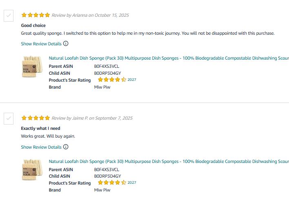289x205 pixels.
Task: Expand Show Review Details for Arianna's review
Action: [x=41, y=44]
